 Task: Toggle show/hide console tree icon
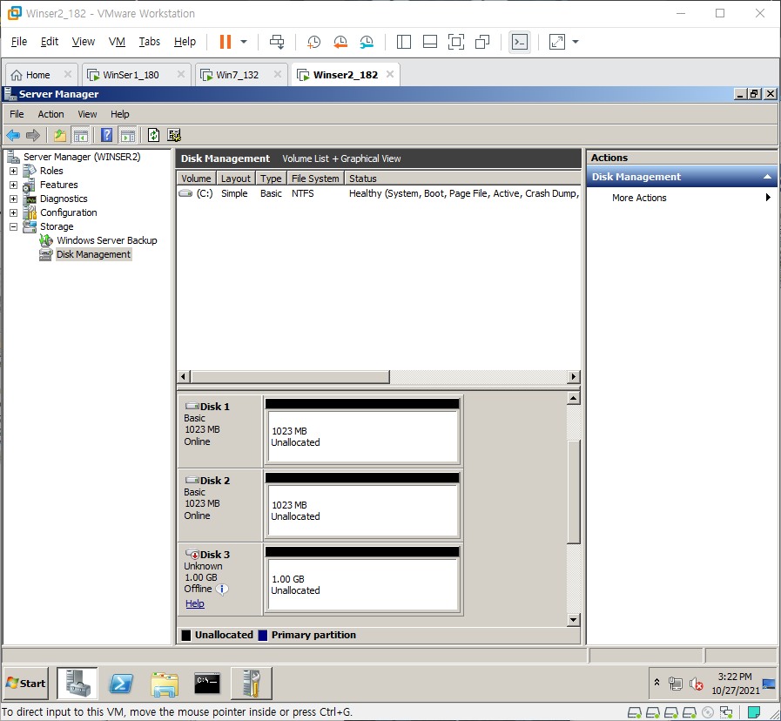(80, 135)
